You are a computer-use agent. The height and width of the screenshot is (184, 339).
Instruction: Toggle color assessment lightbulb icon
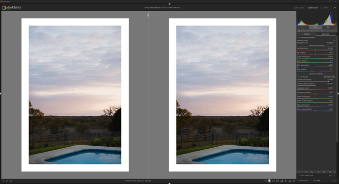[269, 181]
